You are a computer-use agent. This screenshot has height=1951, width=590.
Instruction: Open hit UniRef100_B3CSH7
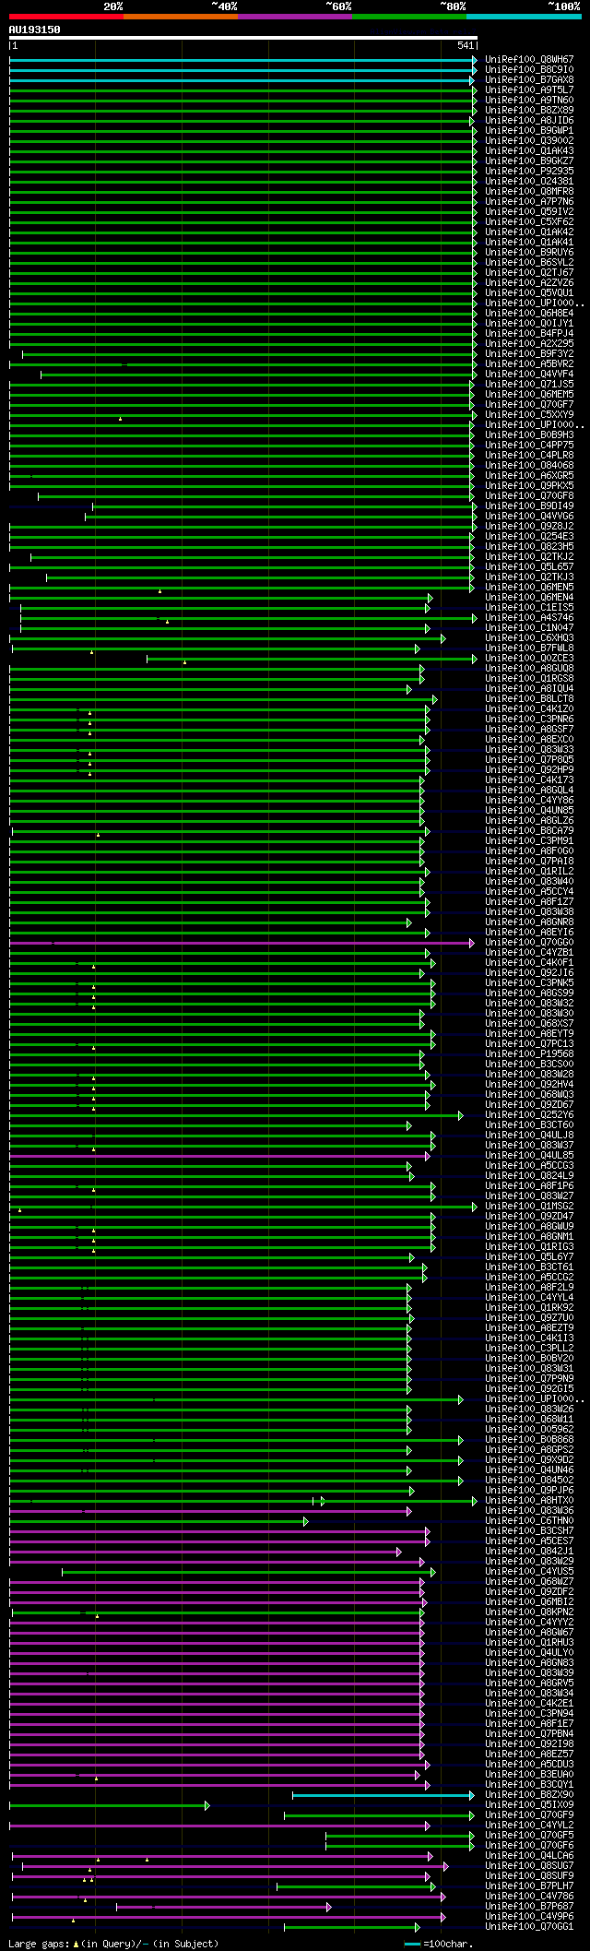tap(529, 1530)
